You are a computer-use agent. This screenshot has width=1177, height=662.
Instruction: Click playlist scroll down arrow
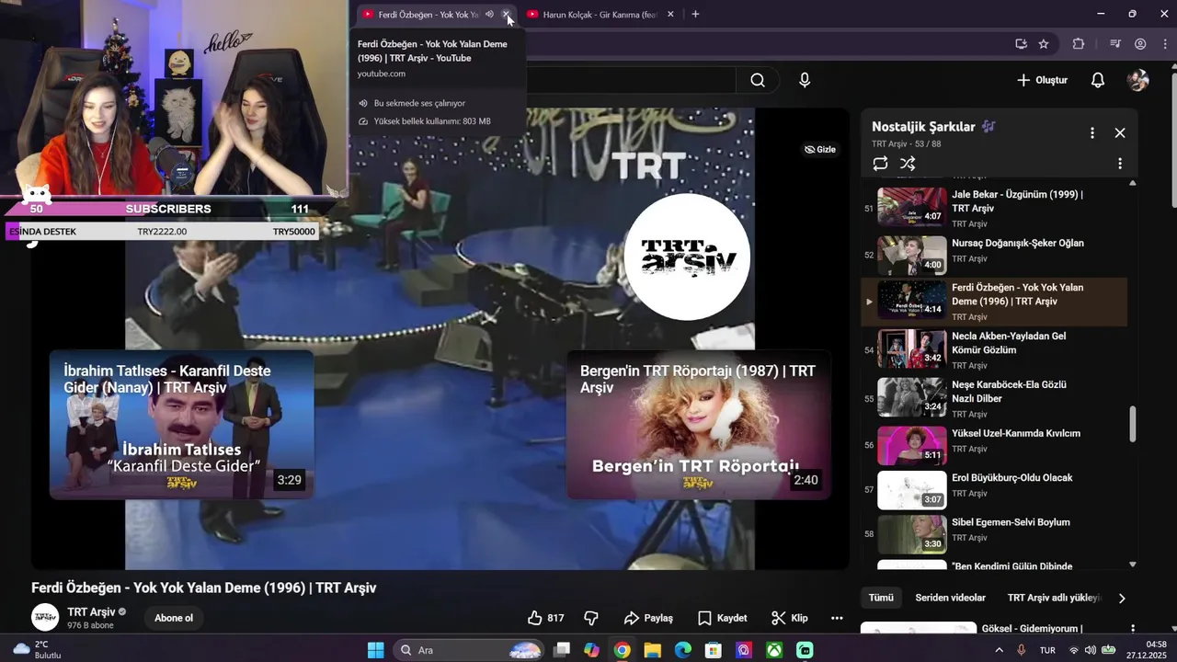coord(1133,565)
